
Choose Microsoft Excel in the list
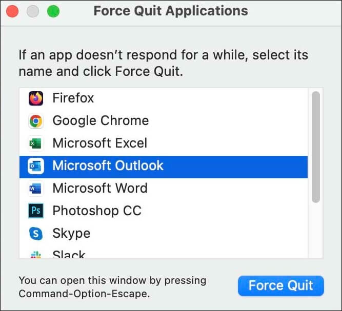pyautogui.click(x=99, y=143)
